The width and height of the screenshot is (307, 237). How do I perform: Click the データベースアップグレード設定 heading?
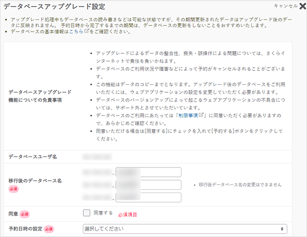(54, 7)
